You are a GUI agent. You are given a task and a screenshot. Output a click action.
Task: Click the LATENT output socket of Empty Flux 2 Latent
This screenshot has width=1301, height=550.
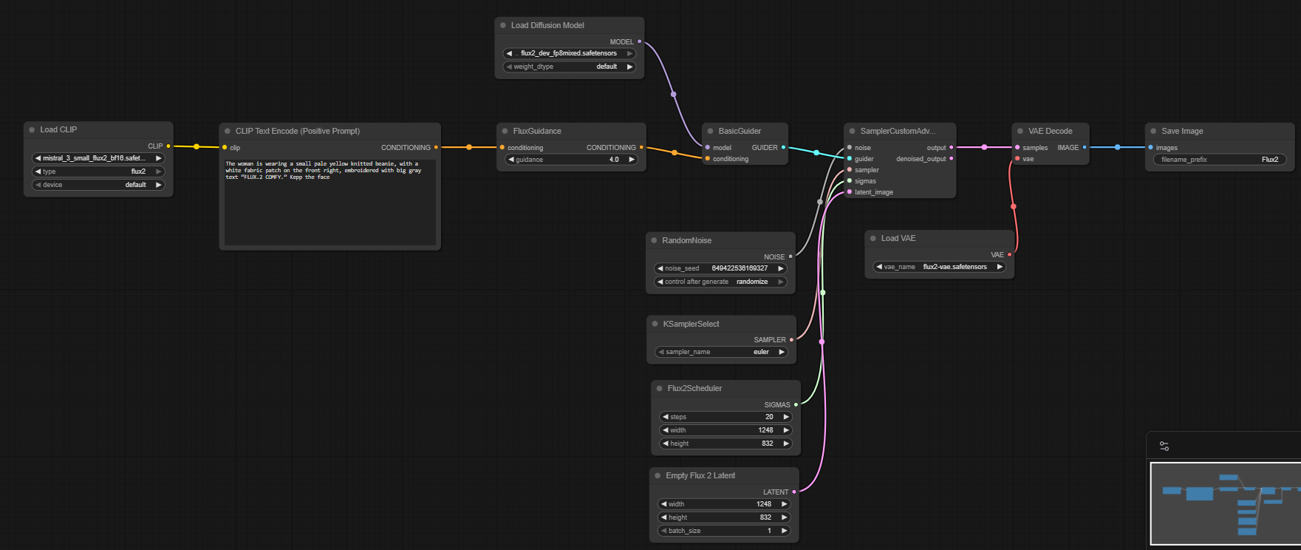[794, 492]
